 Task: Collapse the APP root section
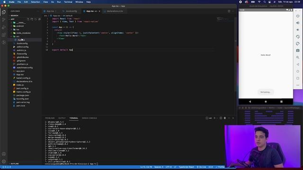point(13,19)
